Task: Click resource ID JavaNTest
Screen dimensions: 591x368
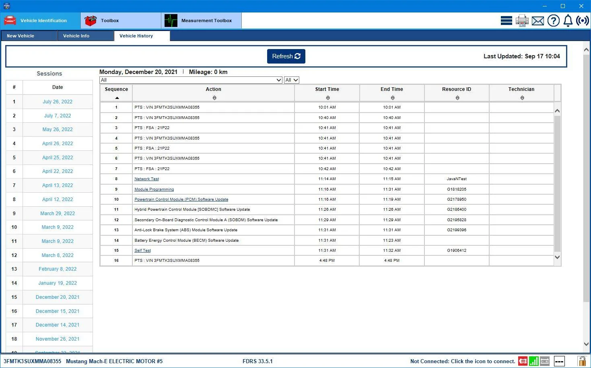Action: (x=457, y=179)
